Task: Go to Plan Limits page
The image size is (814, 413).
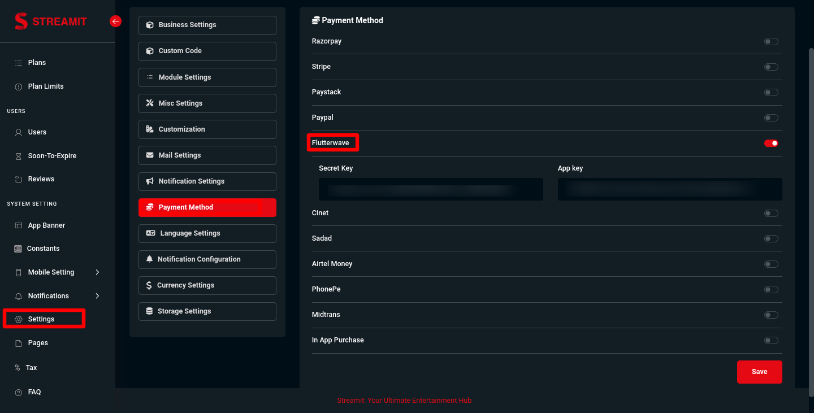Action: [x=46, y=86]
